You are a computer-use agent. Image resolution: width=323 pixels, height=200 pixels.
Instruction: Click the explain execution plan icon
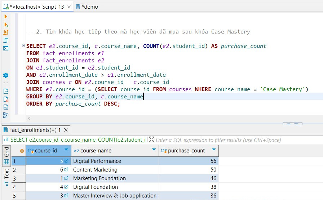click(x=5, y=40)
